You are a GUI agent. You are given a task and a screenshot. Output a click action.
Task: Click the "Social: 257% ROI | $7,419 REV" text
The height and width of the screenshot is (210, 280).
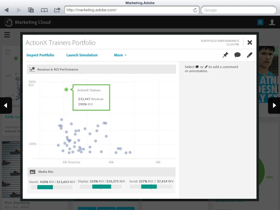[151, 181]
